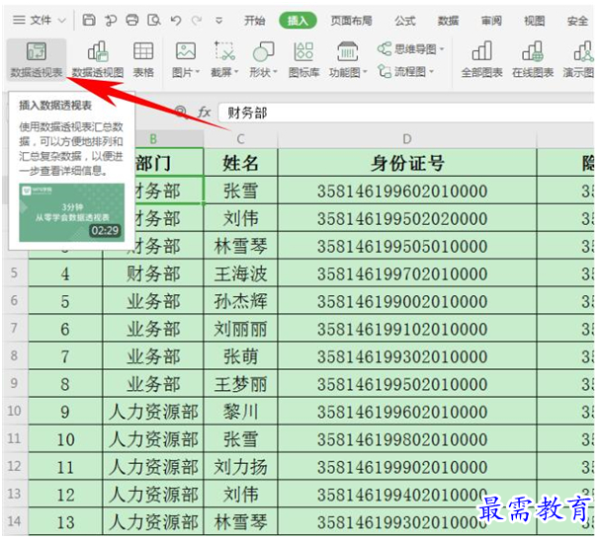The height and width of the screenshot is (540, 599).
Task: Click the print preview icon
Action: (x=154, y=20)
